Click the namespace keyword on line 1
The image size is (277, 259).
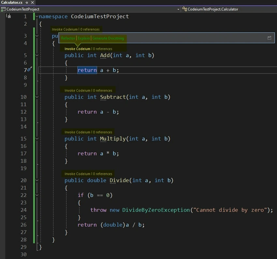[53, 16]
